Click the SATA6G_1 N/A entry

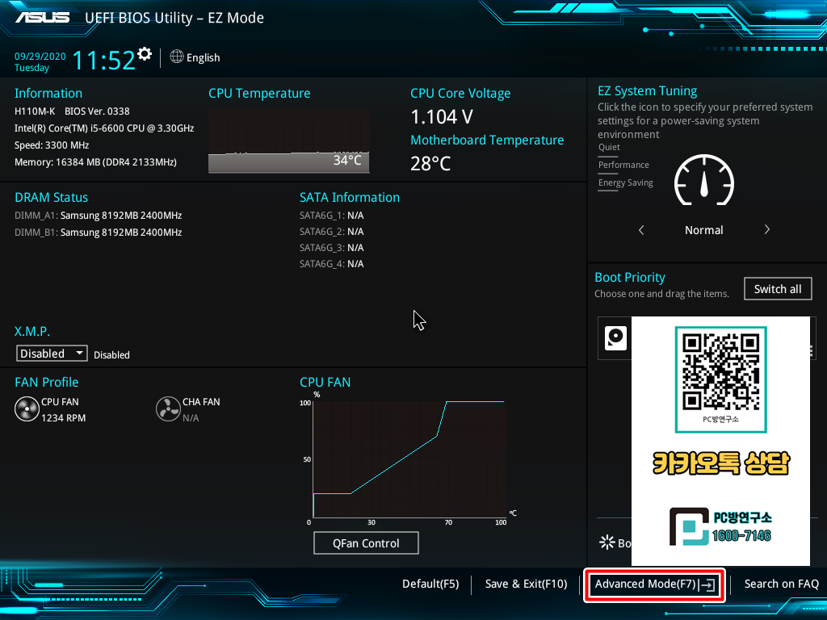coord(332,216)
